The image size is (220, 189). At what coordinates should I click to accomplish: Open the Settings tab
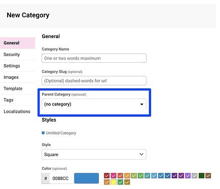coord(18,66)
